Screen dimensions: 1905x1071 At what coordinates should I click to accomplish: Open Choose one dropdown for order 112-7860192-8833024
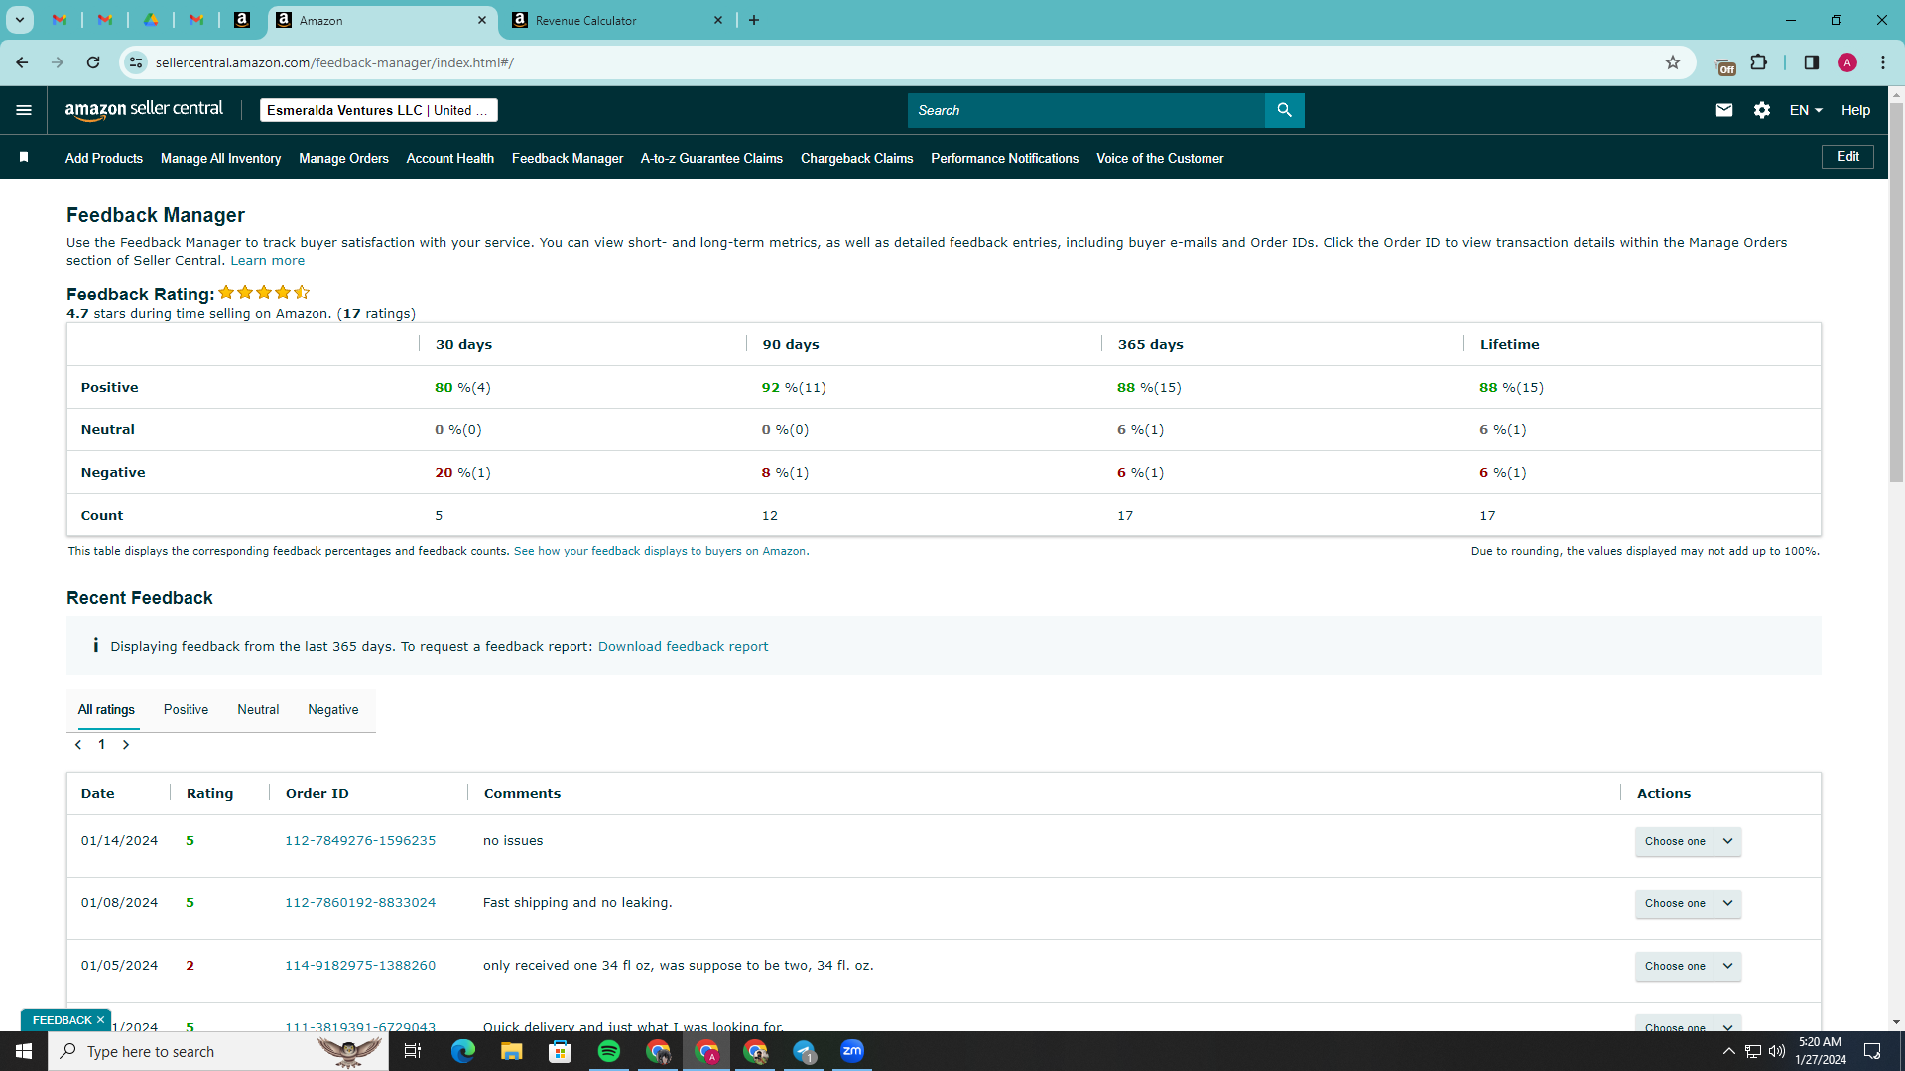coord(1688,903)
